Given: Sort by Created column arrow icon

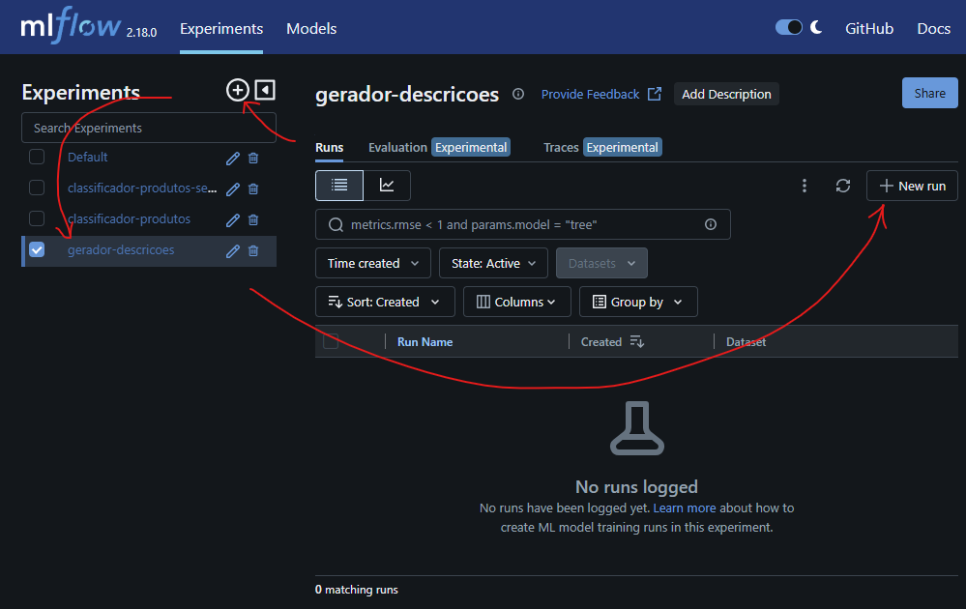Looking at the screenshot, I should pyautogui.click(x=637, y=342).
